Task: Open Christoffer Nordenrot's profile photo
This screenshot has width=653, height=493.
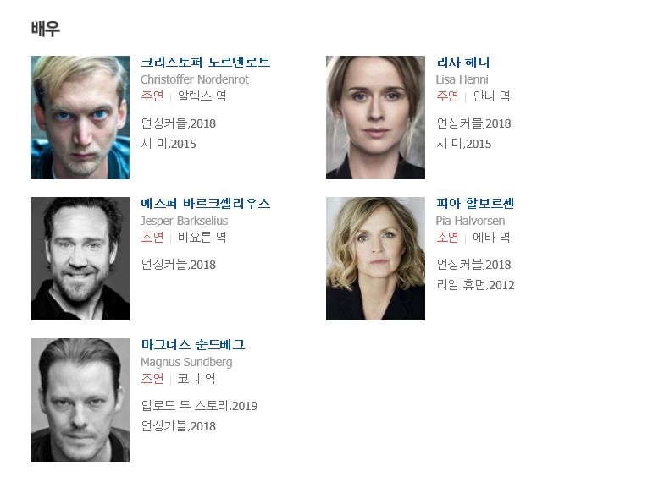Action: coord(80,118)
